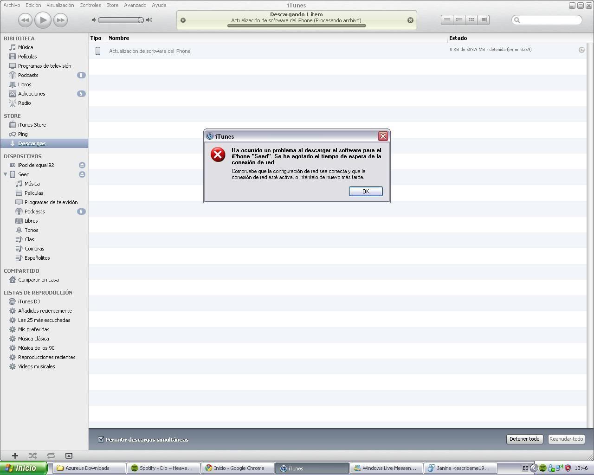
Task: Open the Store menu
Action: (112, 5)
